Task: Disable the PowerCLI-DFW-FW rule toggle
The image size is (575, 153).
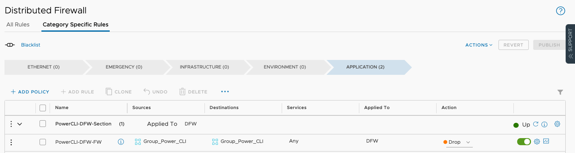Action: coord(524,141)
